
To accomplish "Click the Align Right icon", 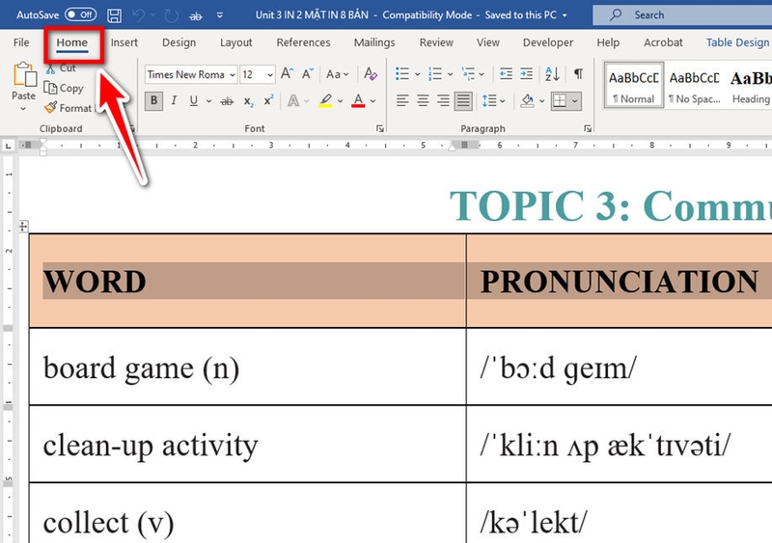I will click(x=443, y=101).
